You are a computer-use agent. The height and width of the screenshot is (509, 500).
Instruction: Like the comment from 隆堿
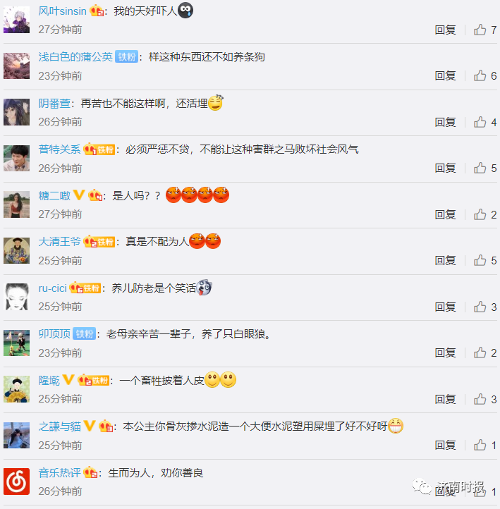480,399
